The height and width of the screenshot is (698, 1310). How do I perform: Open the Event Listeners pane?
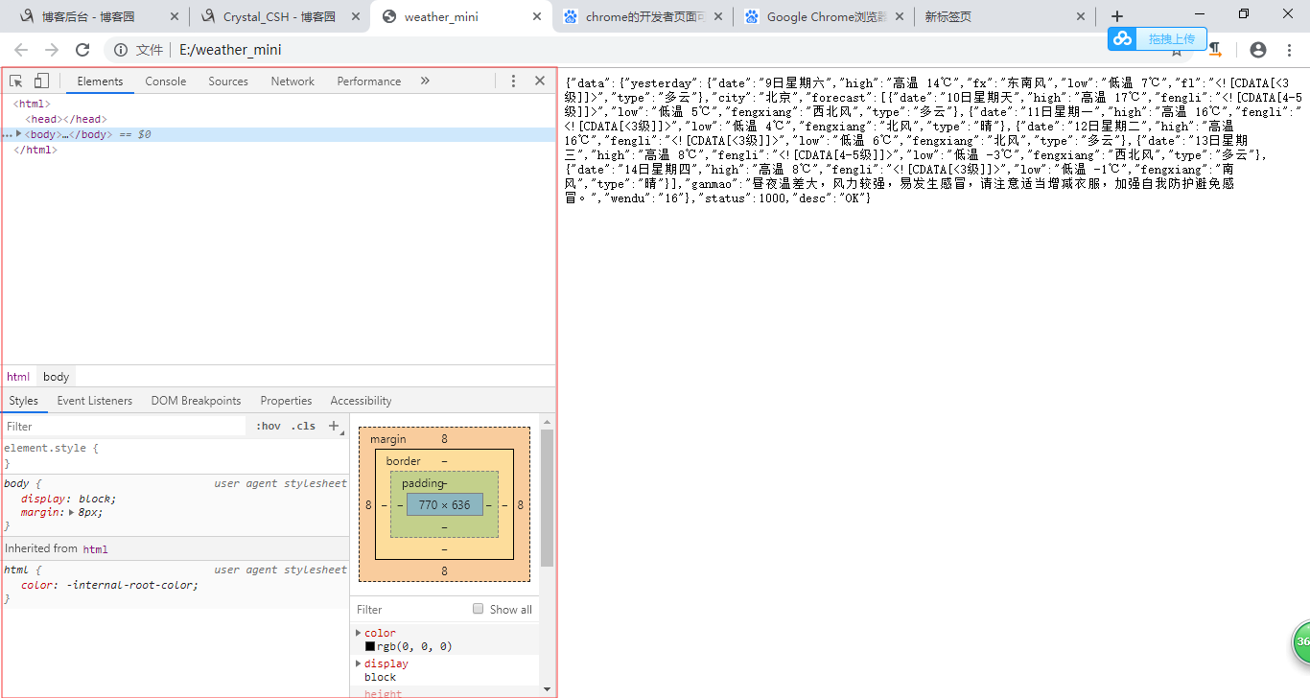point(96,401)
